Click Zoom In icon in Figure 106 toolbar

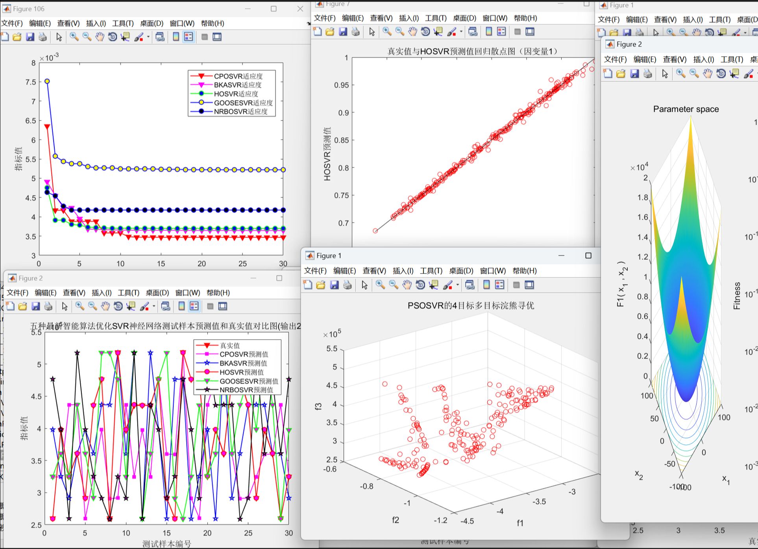pos(74,37)
